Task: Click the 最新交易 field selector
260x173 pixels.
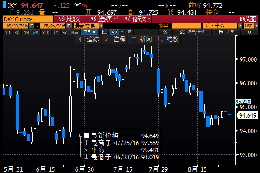Action: (86, 26)
